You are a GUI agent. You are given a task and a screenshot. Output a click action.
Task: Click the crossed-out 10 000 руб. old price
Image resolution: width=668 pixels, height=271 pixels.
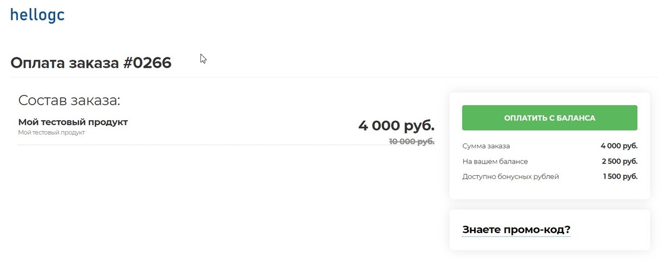click(x=411, y=141)
